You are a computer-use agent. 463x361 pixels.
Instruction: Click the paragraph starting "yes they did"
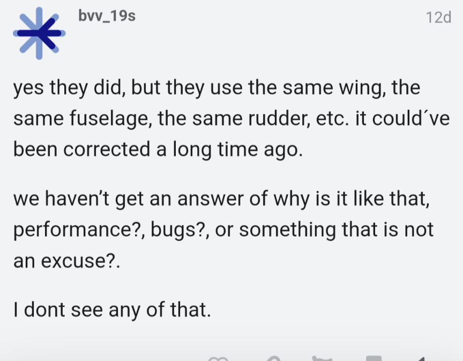(x=231, y=118)
